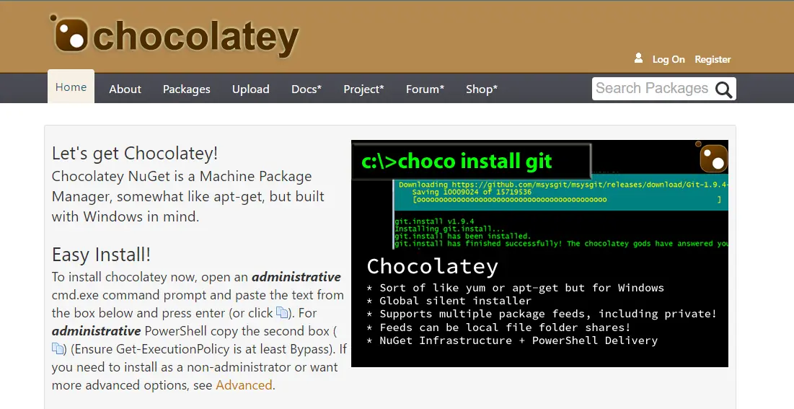Click "Global silent installer" line in image
Viewport: 794px width, 409px height.
(455, 301)
